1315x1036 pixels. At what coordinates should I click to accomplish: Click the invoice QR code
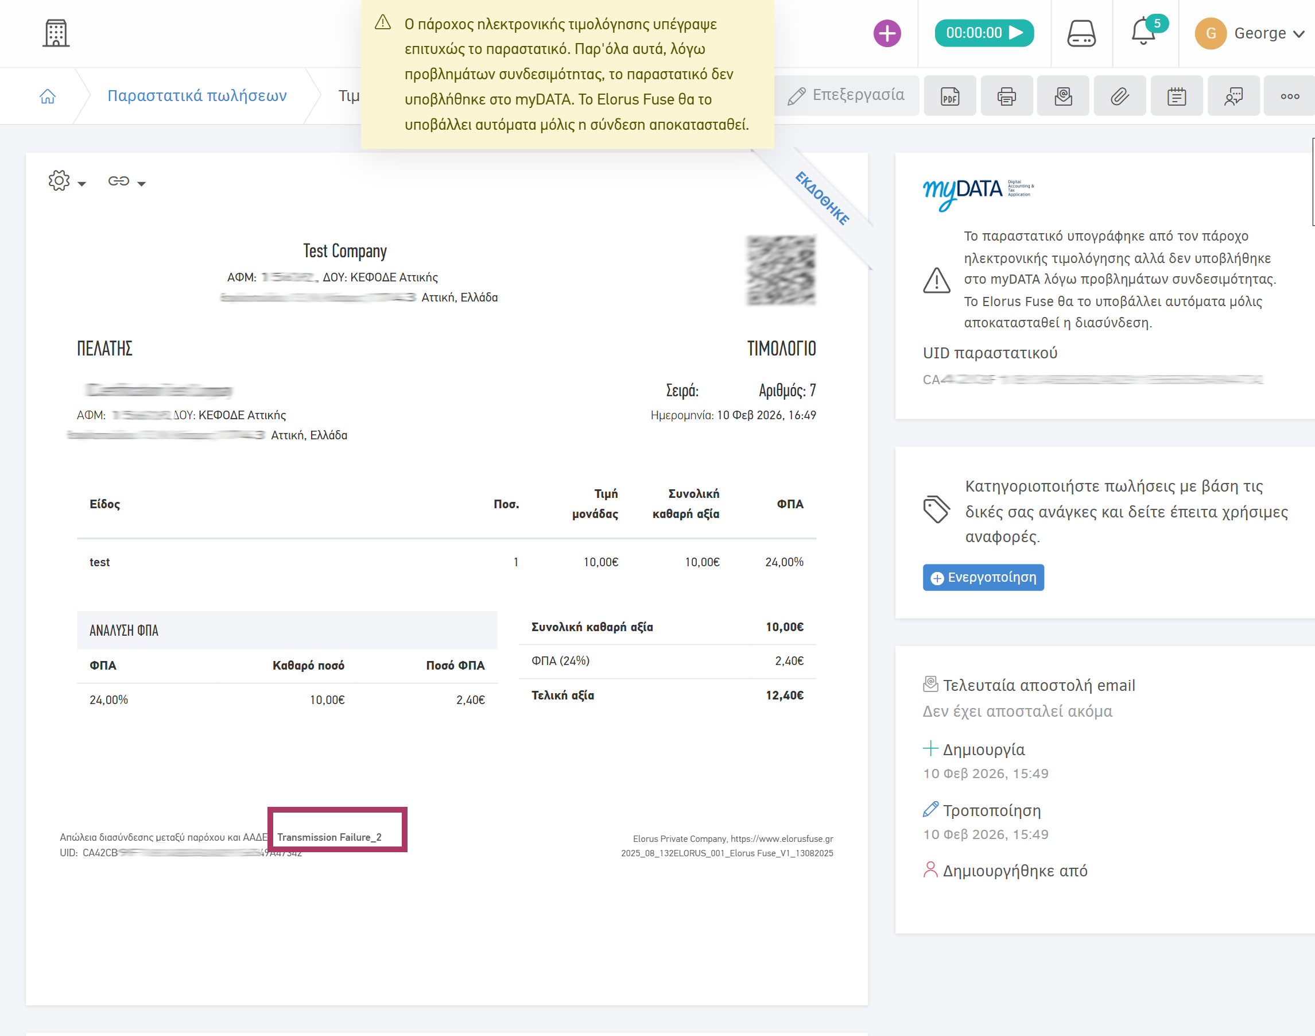point(781,270)
